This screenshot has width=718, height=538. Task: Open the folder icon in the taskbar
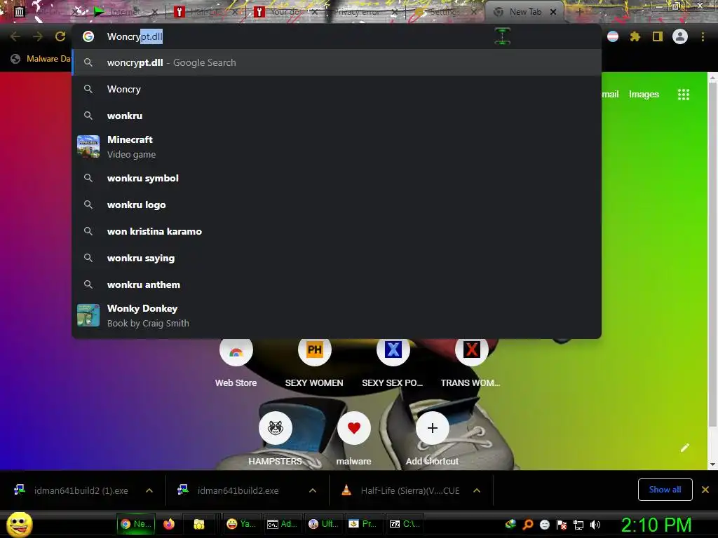point(198,524)
